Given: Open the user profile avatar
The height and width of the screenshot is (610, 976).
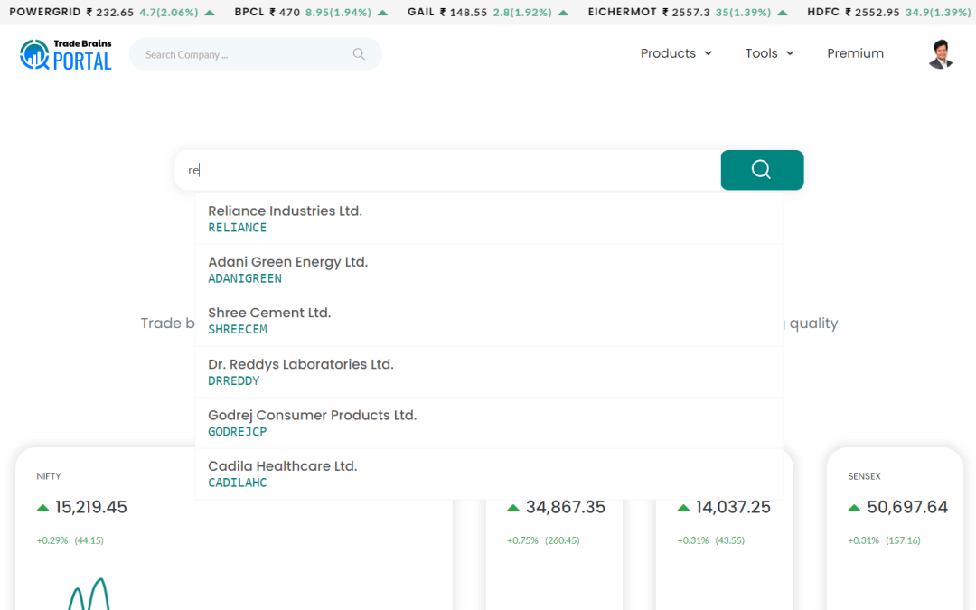Looking at the screenshot, I should pos(941,54).
